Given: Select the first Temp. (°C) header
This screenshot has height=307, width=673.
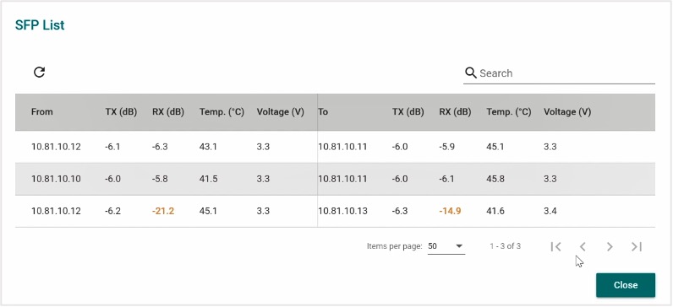Looking at the screenshot, I should click(x=222, y=112).
